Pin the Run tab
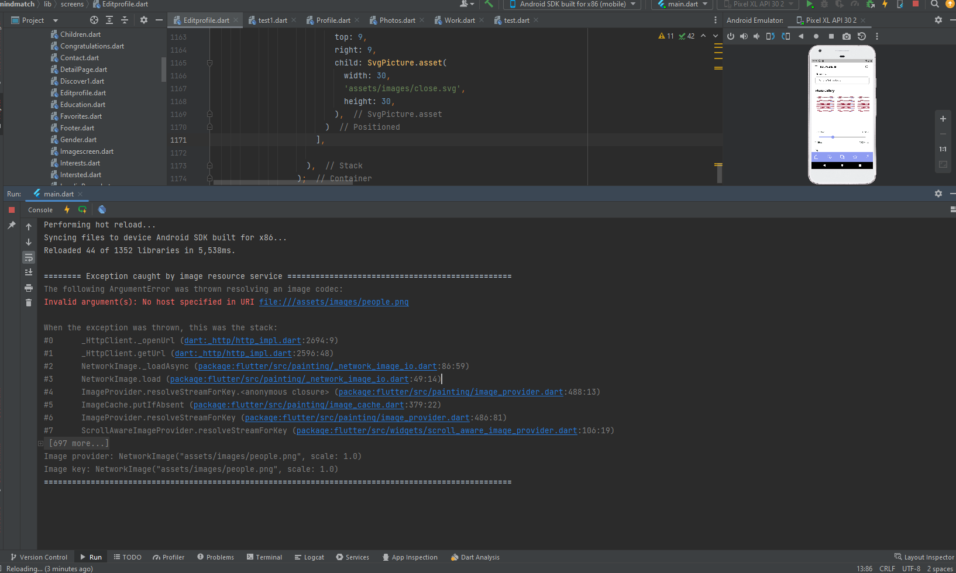 [x=12, y=225]
